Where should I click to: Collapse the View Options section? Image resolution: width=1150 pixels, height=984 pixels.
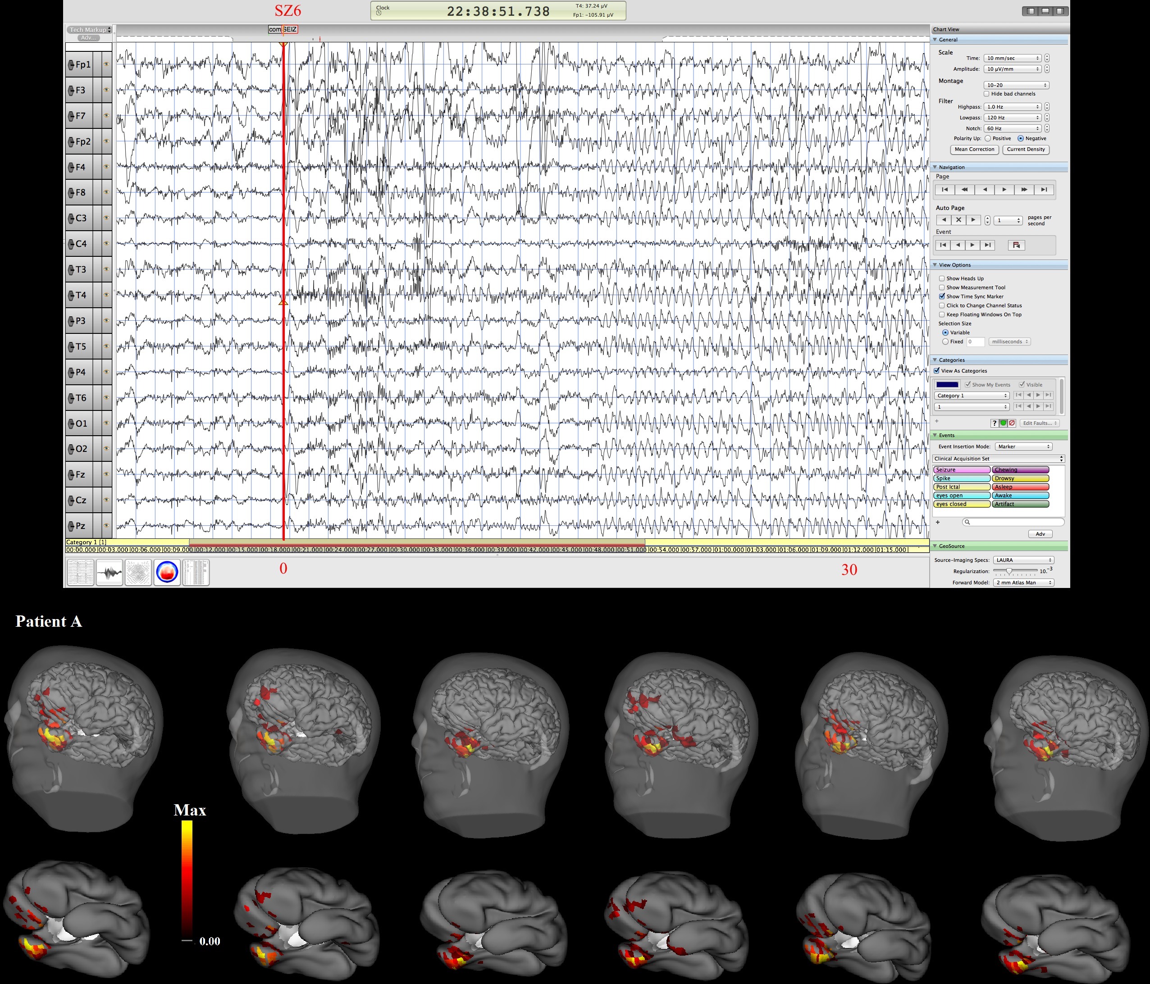point(935,265)
